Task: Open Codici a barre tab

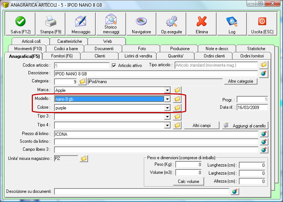Action: (66, 49)
